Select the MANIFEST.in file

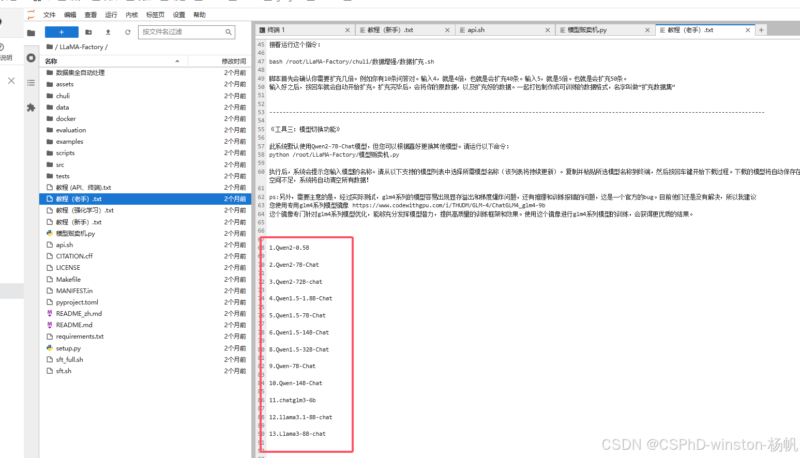click(x=145, y=291)
